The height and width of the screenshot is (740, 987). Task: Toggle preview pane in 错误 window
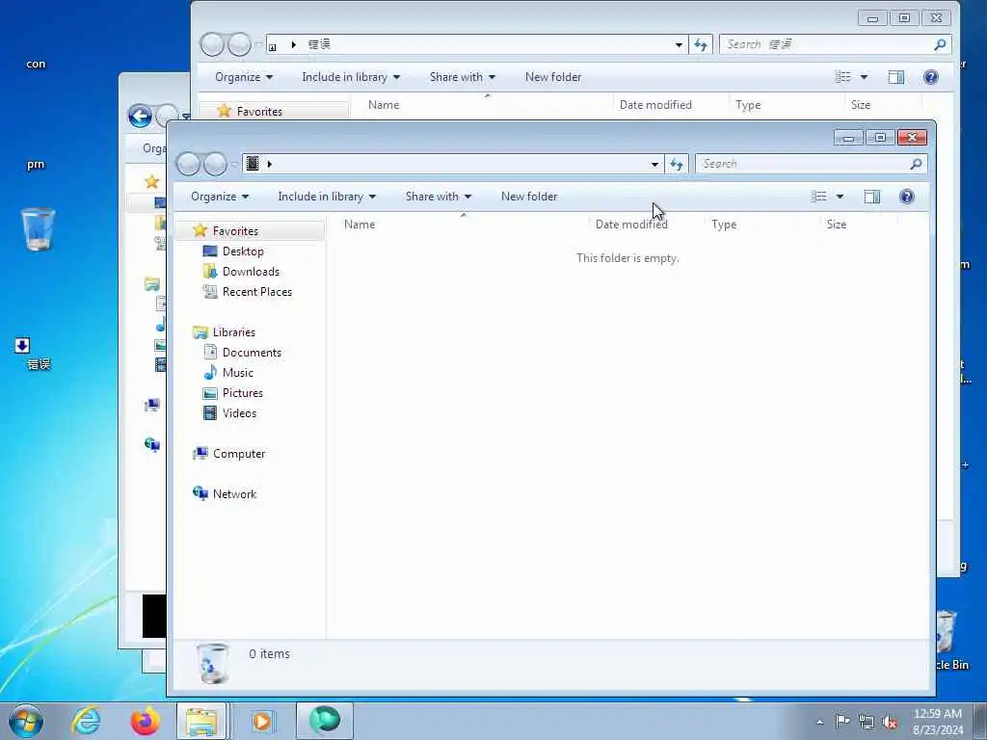click(895, 77)
